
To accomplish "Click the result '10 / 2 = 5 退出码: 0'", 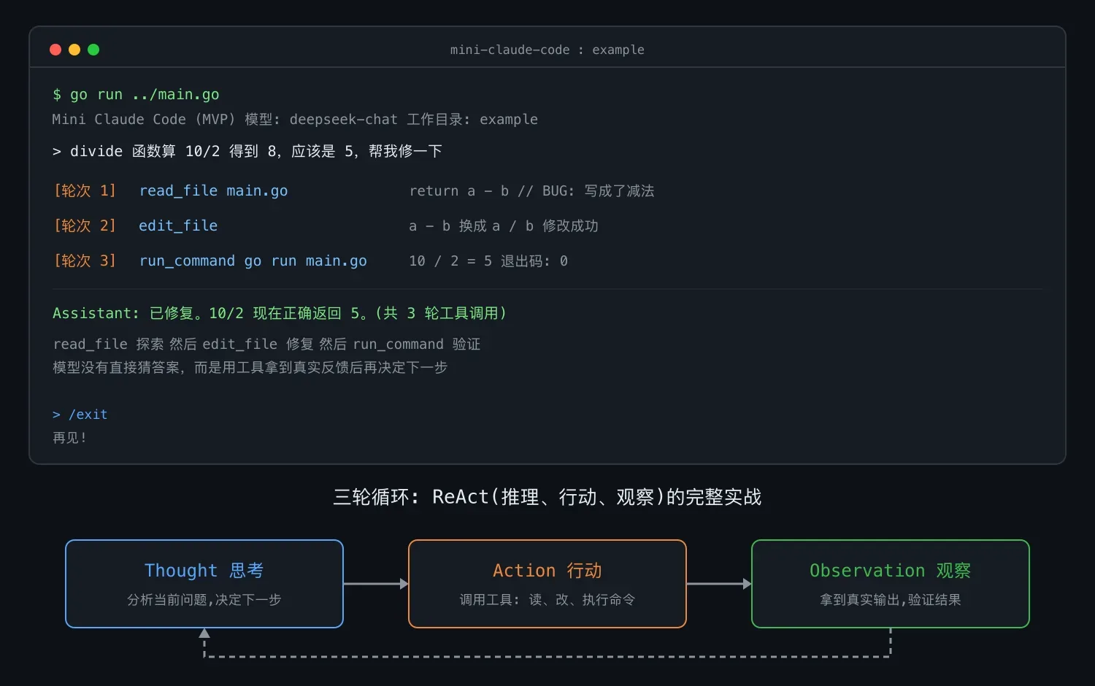I will (x=488, y=261).
